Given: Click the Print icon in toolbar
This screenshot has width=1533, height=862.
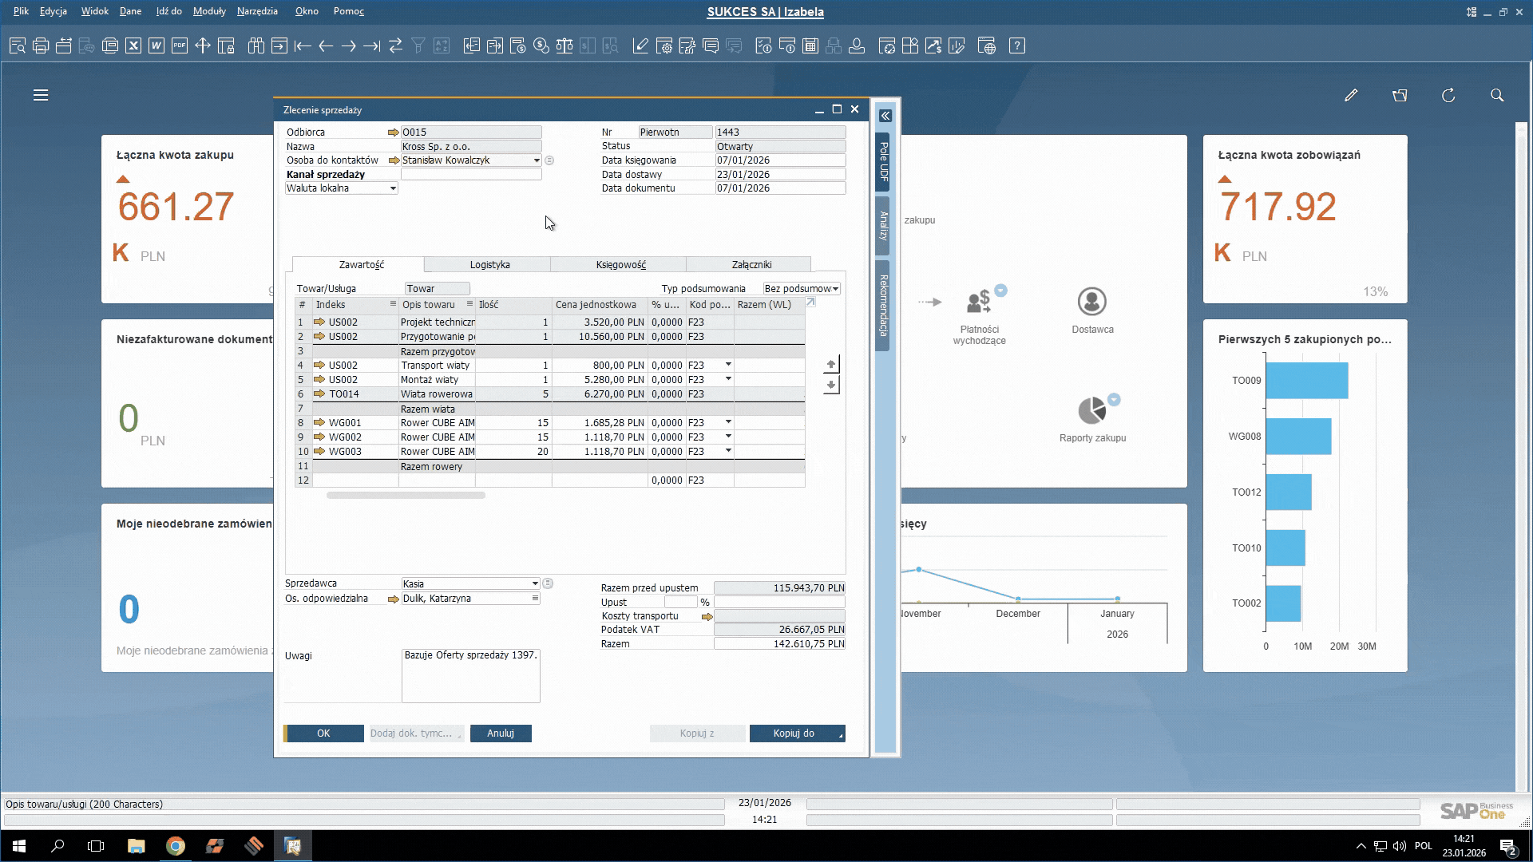Looking at the screenshot, I should pyautogui.click(x=41, y=46).
